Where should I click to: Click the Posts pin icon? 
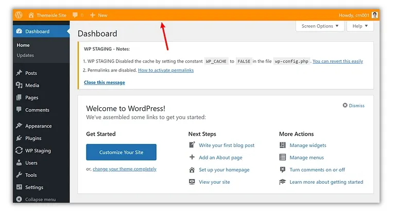(x=19, y=73)
